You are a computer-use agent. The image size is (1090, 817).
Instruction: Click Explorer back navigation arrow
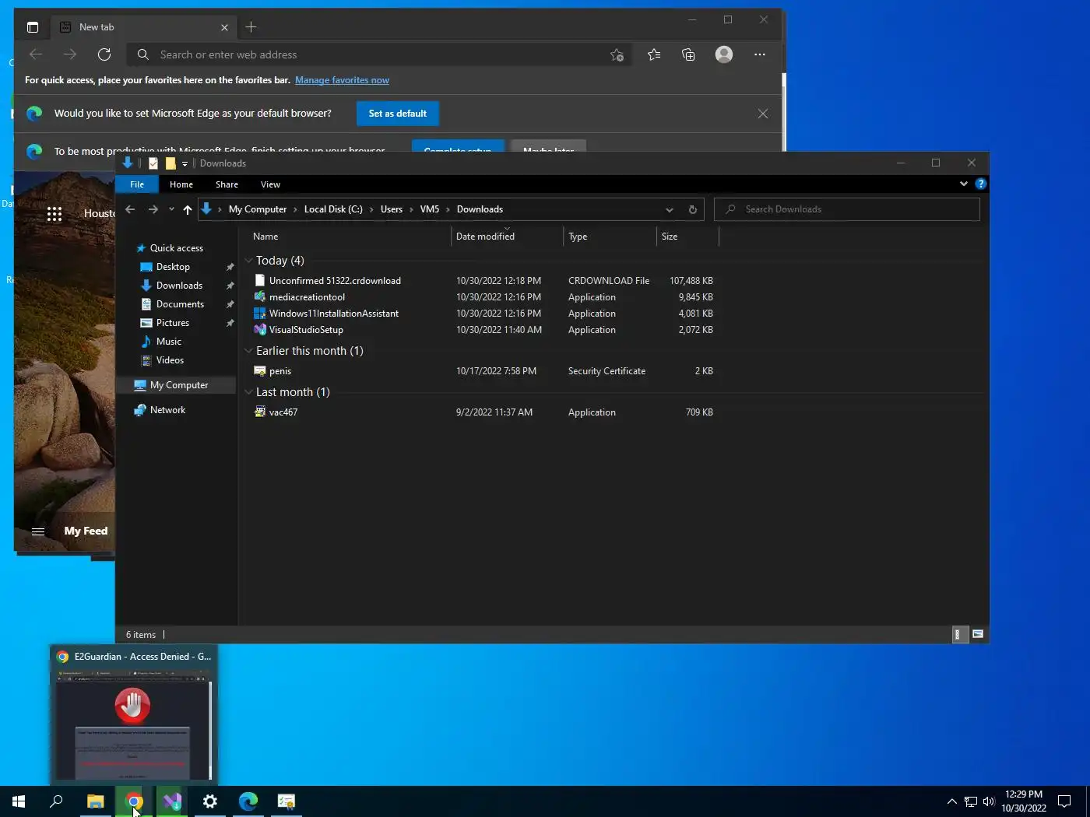tap(130, 209)
